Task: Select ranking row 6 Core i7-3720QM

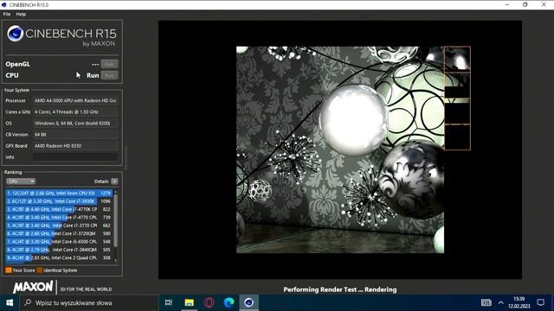Action: pyautogui.click(x=59, y=234)
